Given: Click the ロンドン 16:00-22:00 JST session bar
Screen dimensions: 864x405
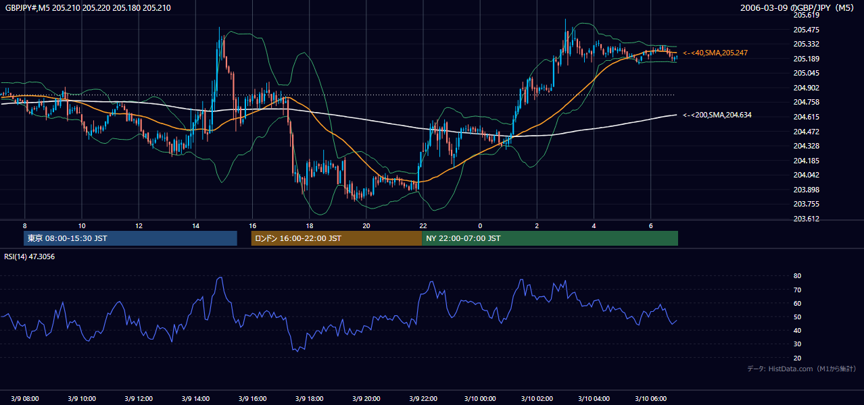Looking at the screenshot, I should (x=336, y=238).
